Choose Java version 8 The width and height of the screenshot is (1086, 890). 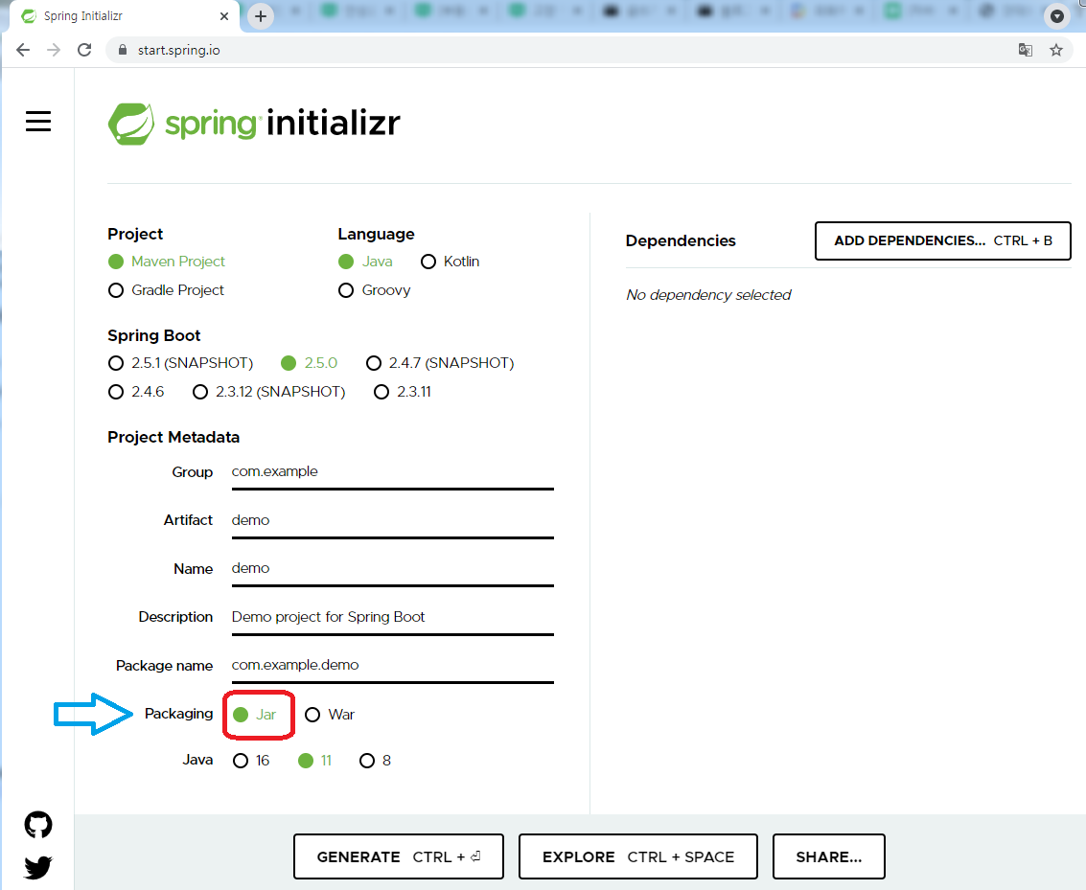pyautogui.click(x=376, y=761)
